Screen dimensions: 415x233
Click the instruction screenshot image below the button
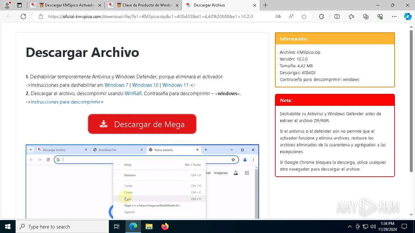point(142,182)
